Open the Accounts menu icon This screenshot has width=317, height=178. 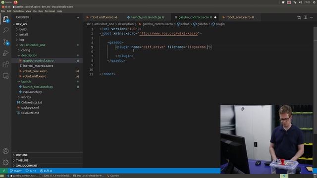click(5, 151)
